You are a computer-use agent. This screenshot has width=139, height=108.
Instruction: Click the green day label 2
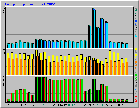tap(13, 105)
